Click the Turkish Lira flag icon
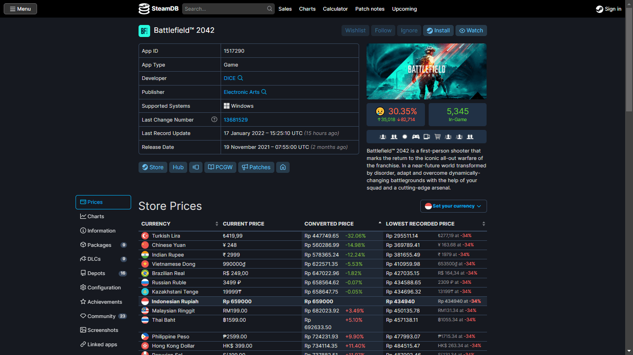The height and width of the screenshot is (355, 633). 145,236
